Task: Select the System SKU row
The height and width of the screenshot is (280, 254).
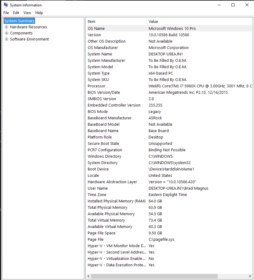Action: (x=169, y=80)
